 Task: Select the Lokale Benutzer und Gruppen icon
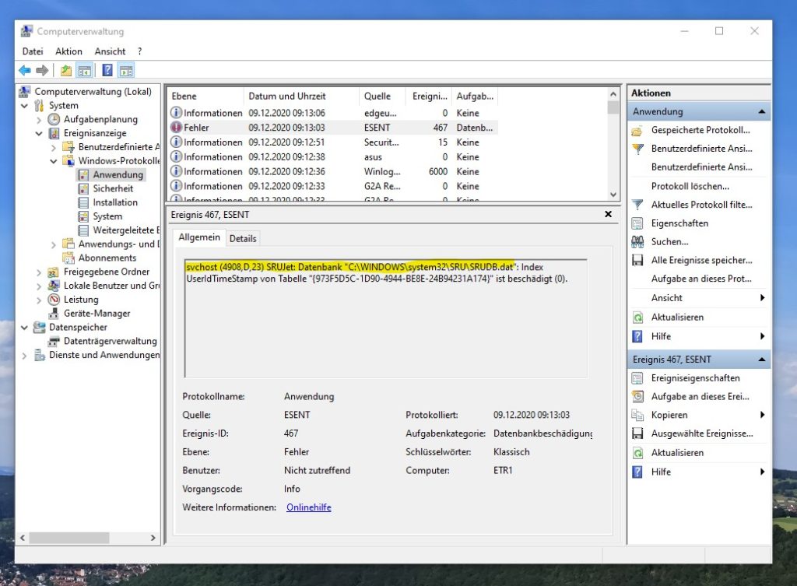(x=54, y=286)
